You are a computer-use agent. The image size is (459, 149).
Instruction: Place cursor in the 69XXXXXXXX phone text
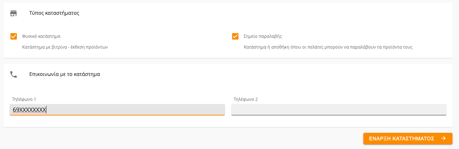pos(29,110)
